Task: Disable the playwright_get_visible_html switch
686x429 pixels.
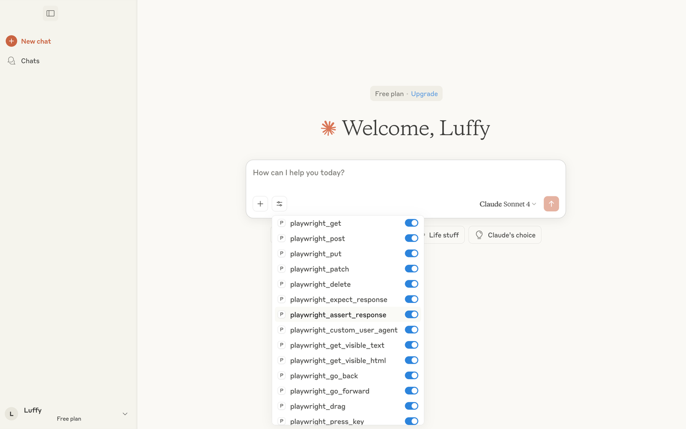Action: [412, 360]
